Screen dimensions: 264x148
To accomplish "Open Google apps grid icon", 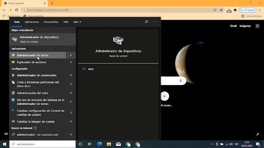I will (x=257, y=26).
